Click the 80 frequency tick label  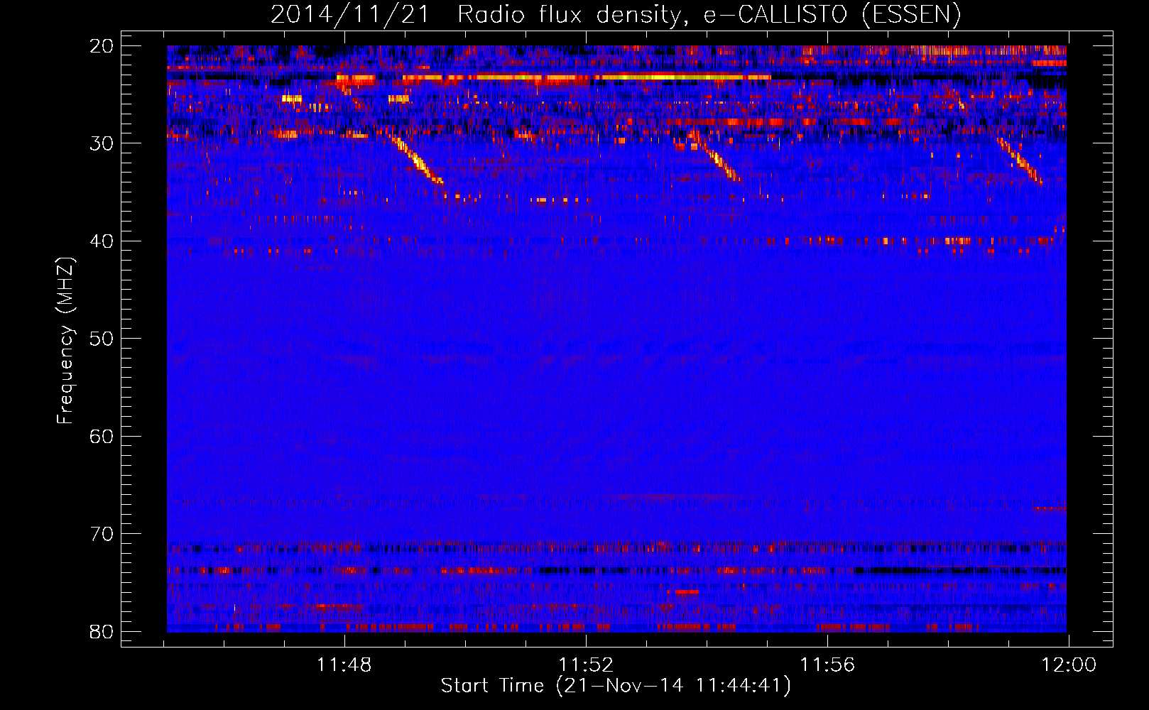(x=102, y=631)
